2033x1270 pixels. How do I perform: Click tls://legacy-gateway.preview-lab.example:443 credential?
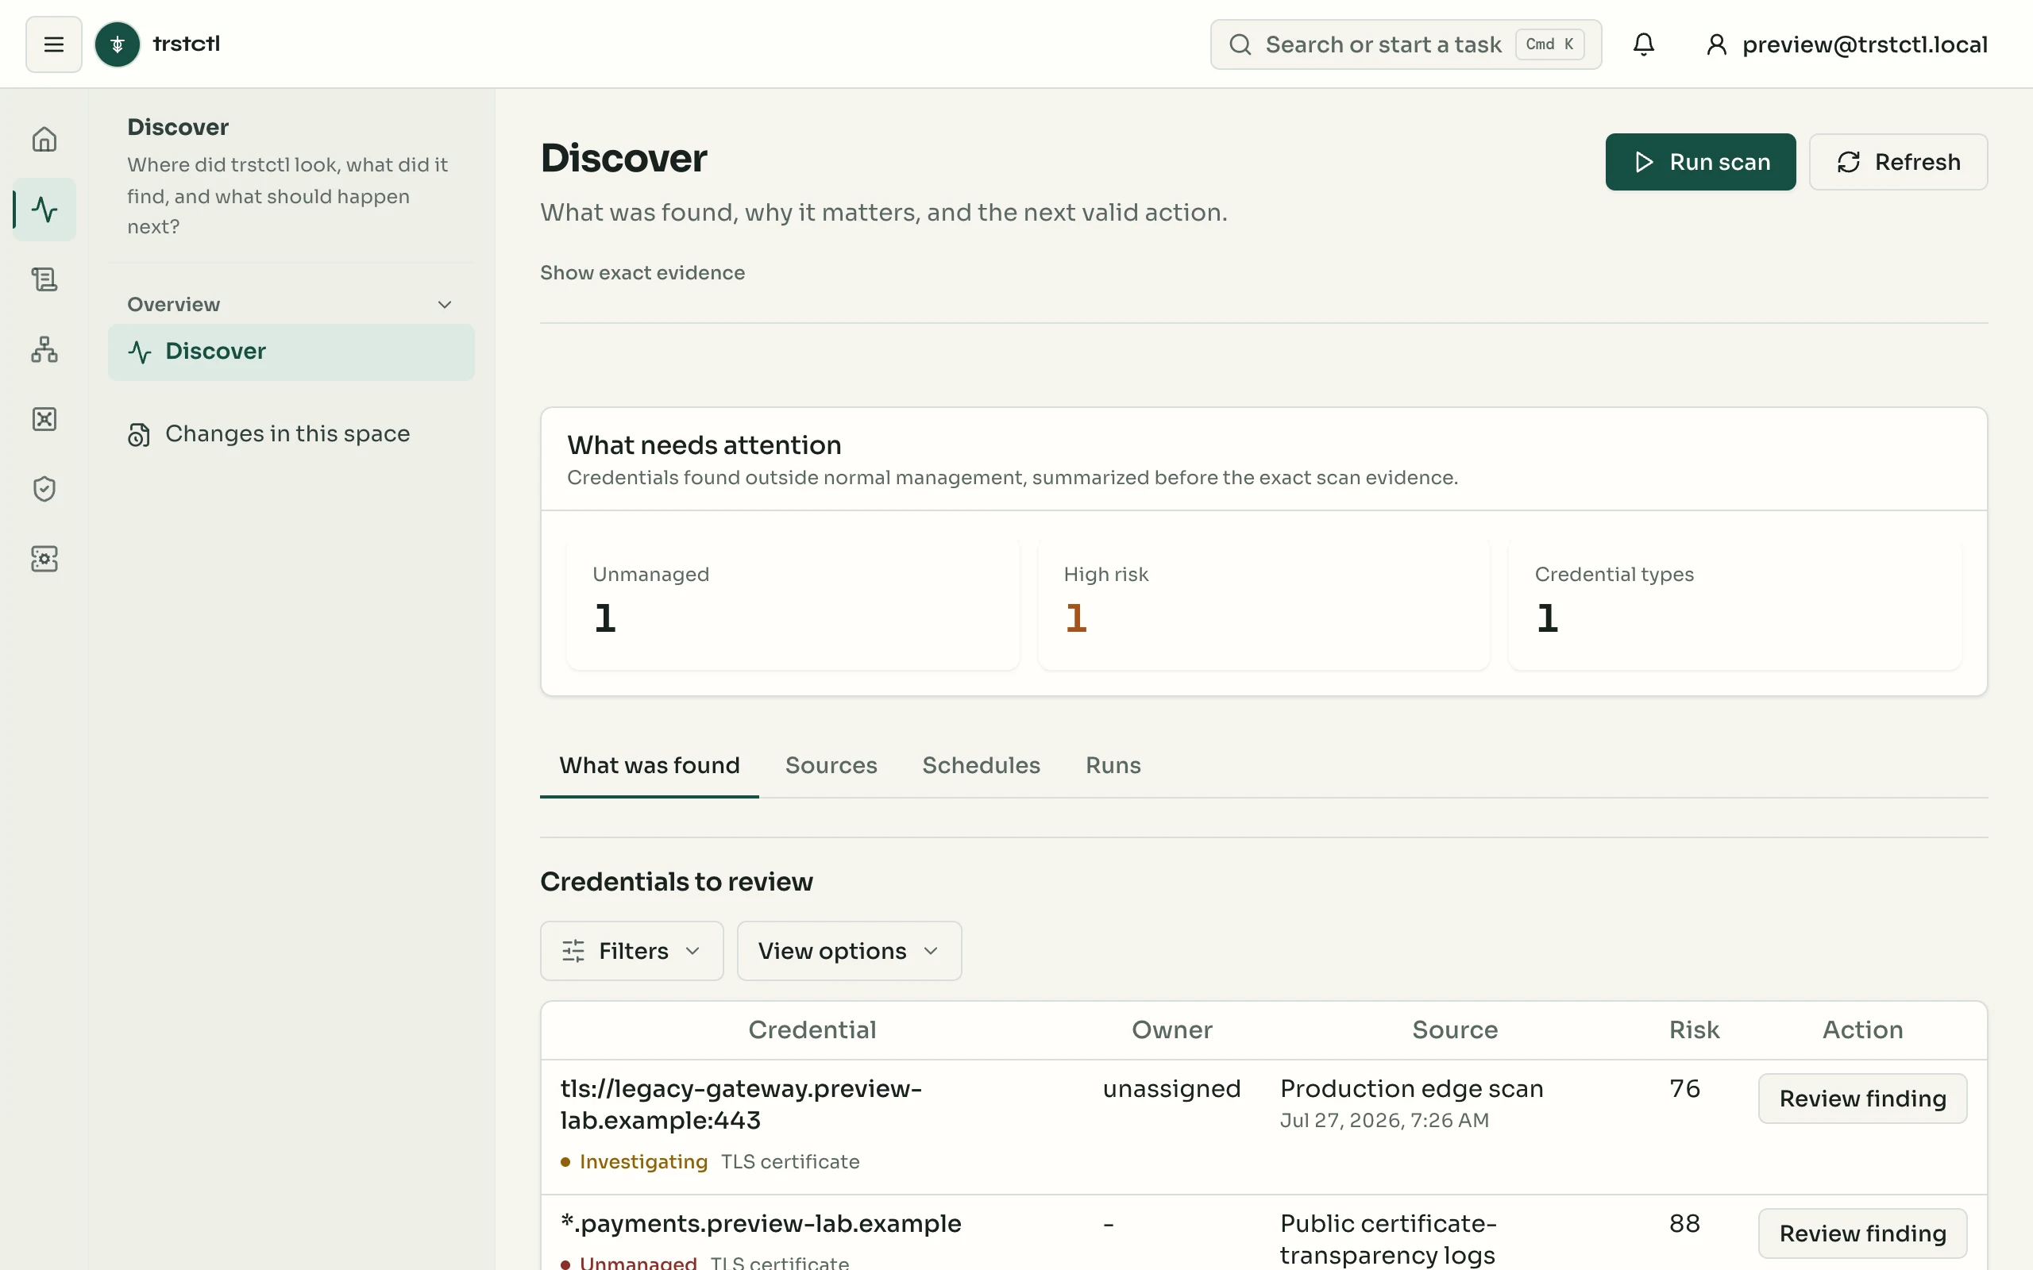[740, 1105]
